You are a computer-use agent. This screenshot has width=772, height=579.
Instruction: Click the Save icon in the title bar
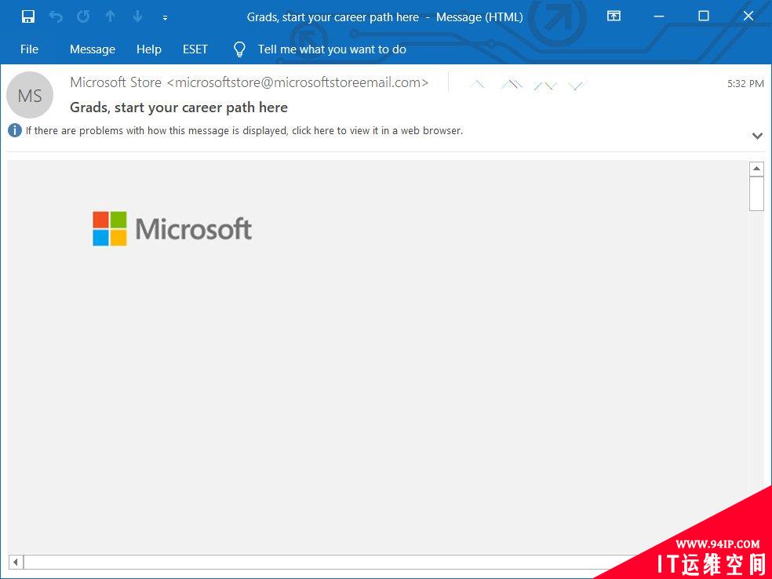[28, 16]
